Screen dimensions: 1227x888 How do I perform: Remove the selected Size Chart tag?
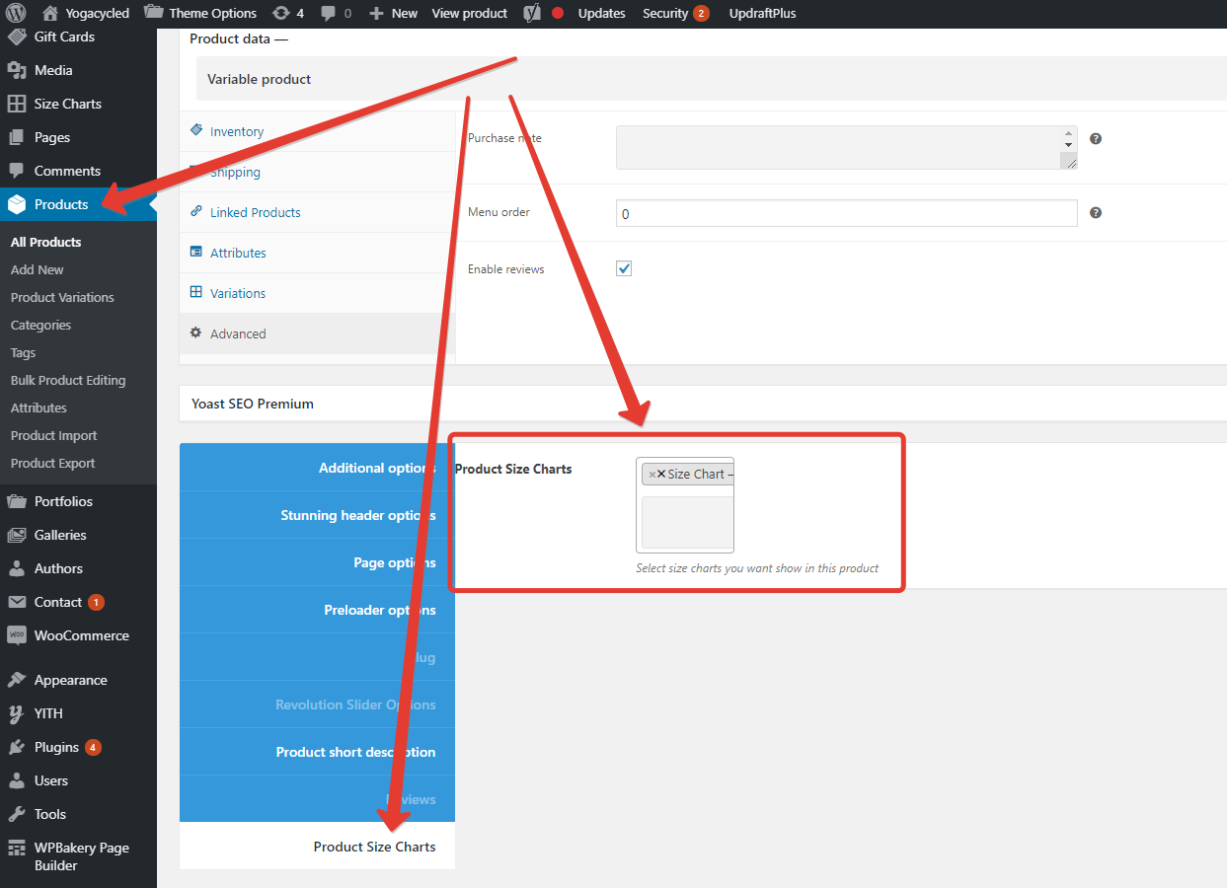pos(652,475)
